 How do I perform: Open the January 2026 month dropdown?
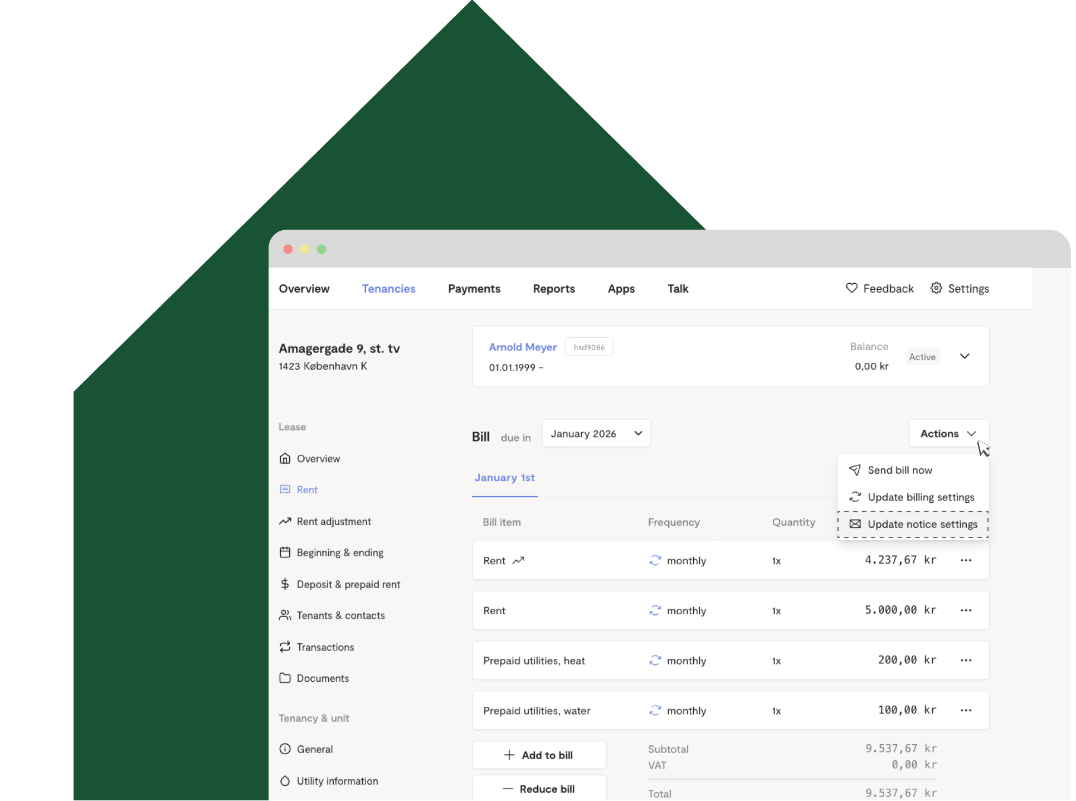(596, 434)
